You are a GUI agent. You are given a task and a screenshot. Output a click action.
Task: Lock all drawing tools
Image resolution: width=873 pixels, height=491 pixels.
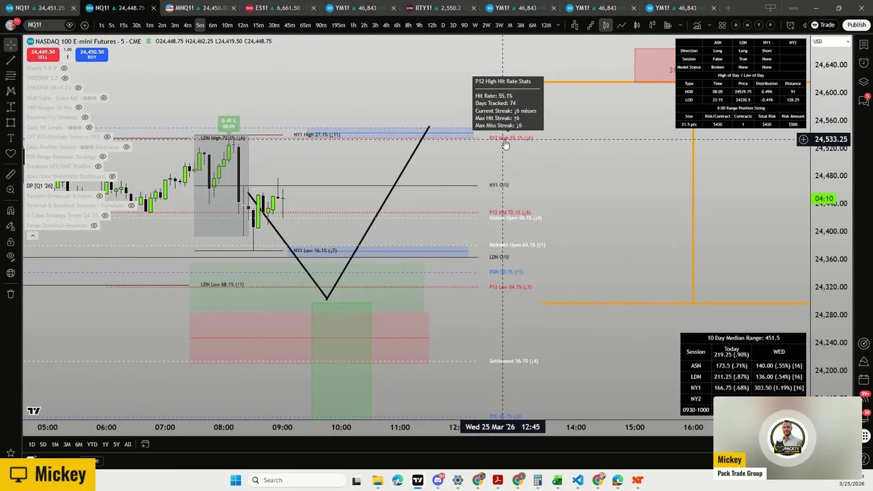click(x=11, y=242)
